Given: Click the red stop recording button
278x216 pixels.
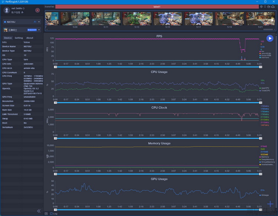Looking at the screenshot, I should [x=37, y=10].
